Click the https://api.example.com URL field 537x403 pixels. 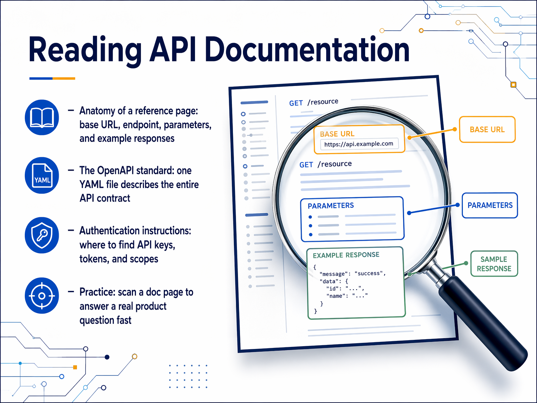[359, 144]
